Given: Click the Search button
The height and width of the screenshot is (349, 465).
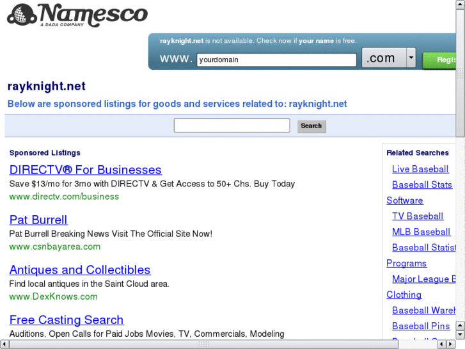Looking at the screenshot, I should [311, 126].
